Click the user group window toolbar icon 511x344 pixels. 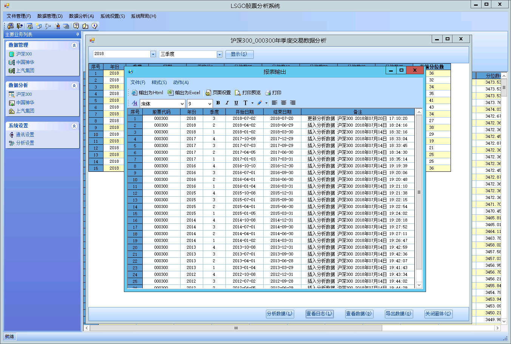click(x=30, y=26)
